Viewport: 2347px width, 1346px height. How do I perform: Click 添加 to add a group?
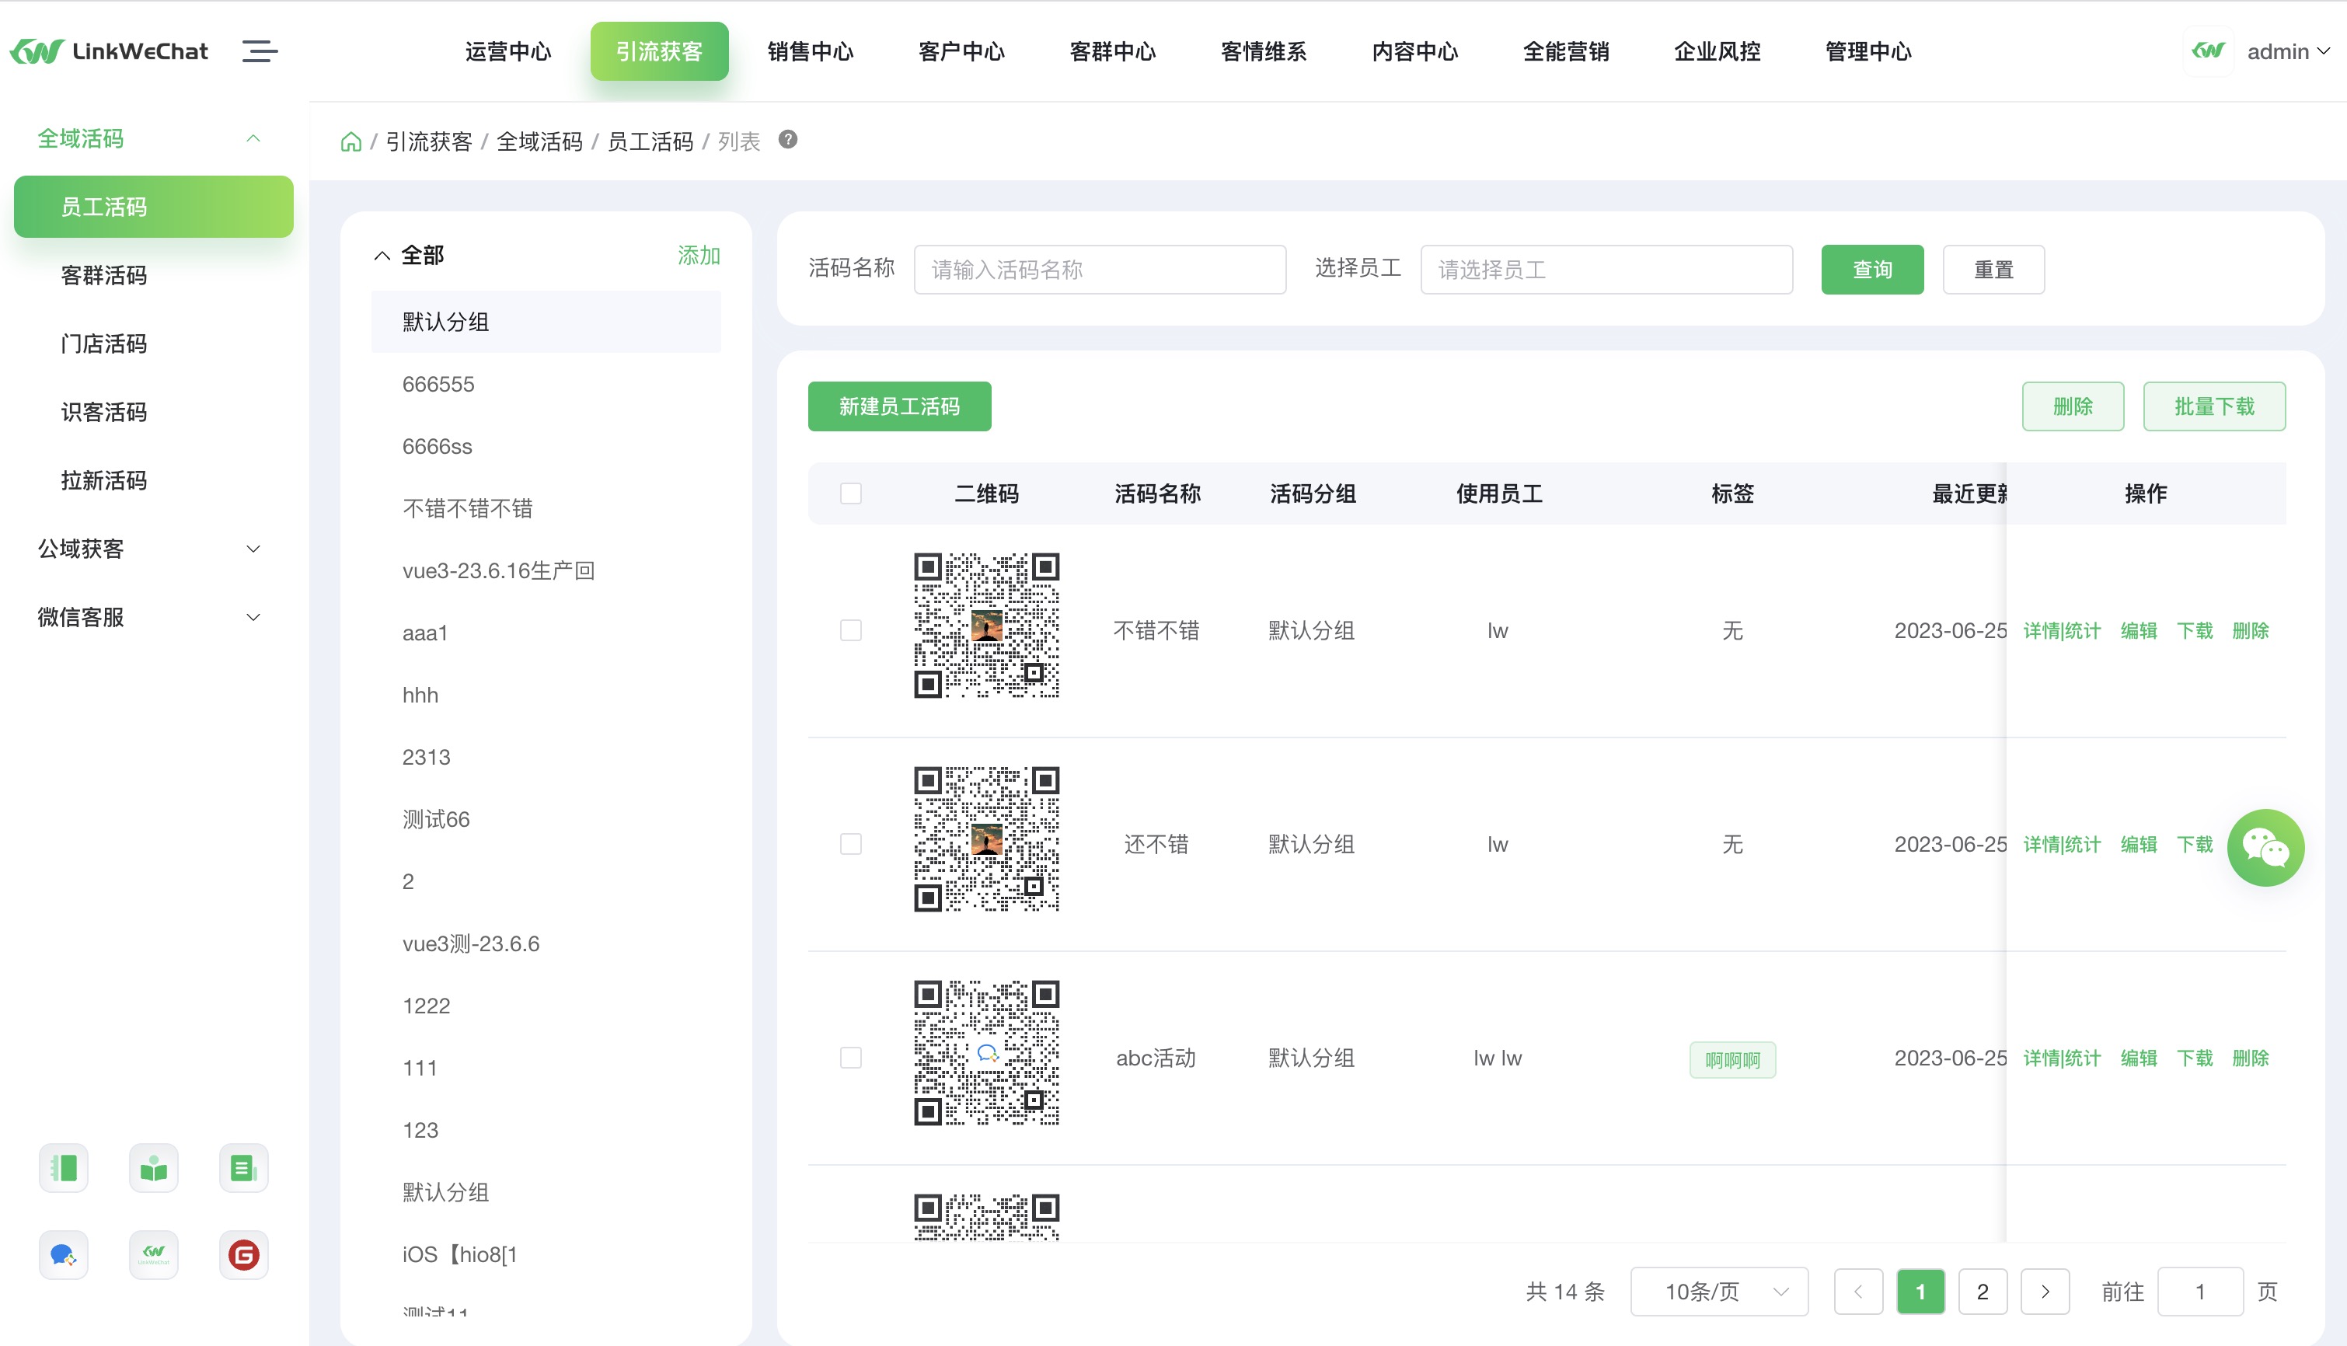699,256
